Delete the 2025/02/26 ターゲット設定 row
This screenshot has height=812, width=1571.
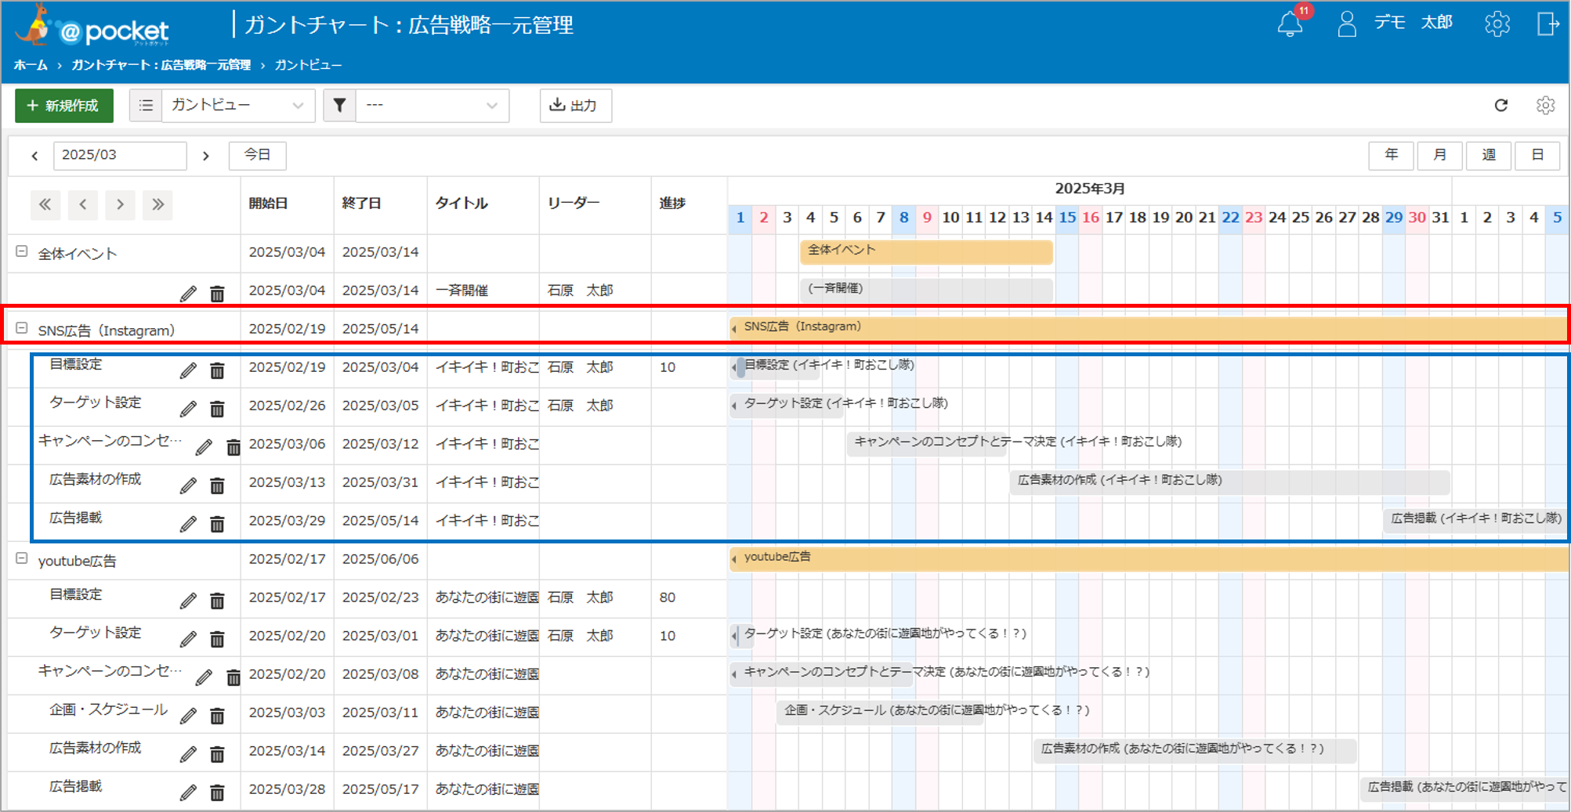coord(217,409)
